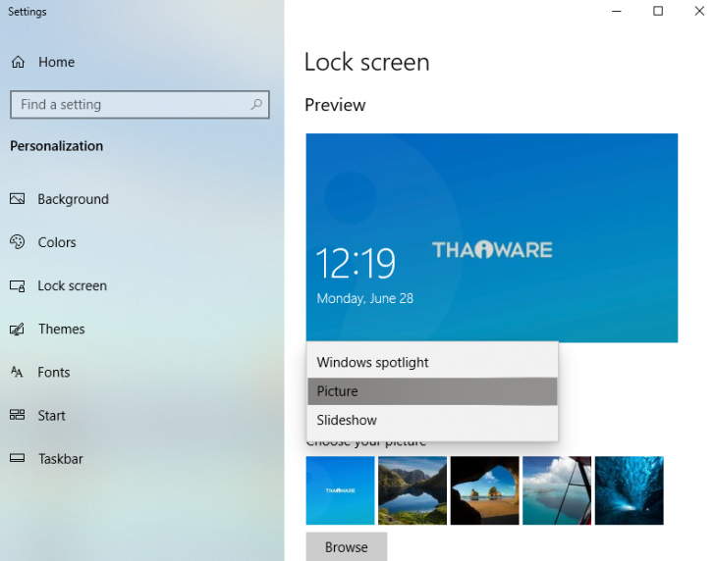Go to Home settings
The height and width of the screenshot is (561, 715).
click(x=57, y=62)
